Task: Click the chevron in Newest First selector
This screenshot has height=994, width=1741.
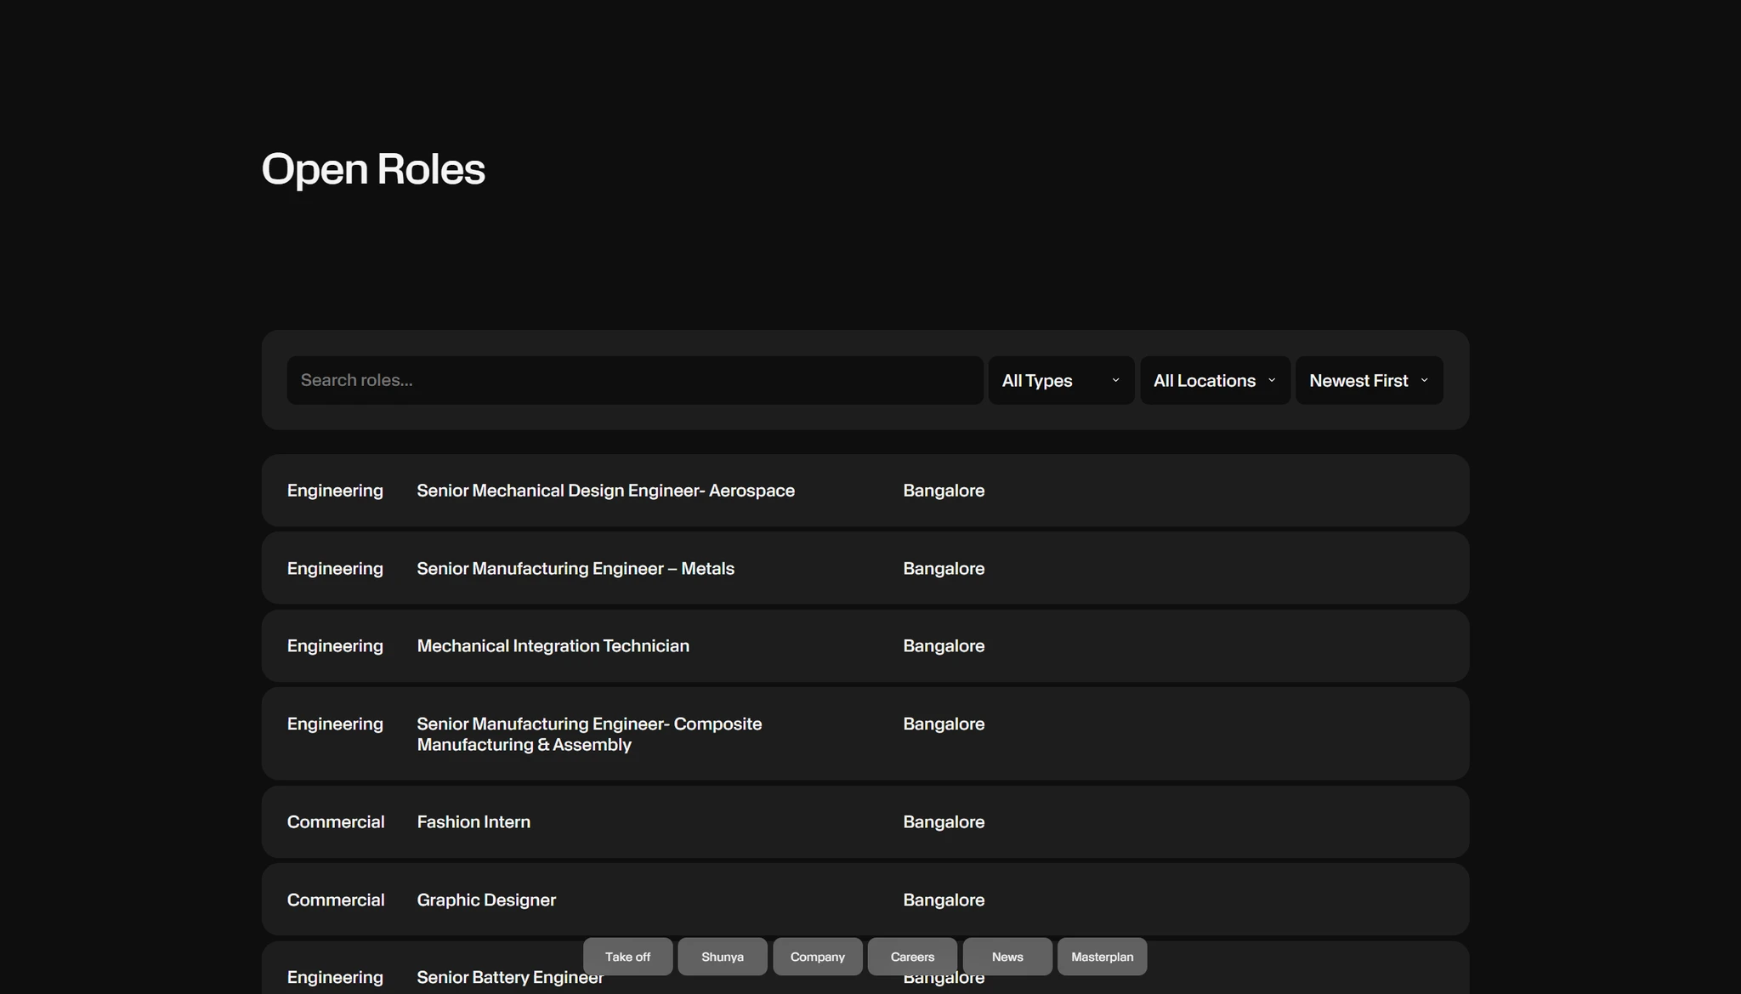Action: point(1424,381)
